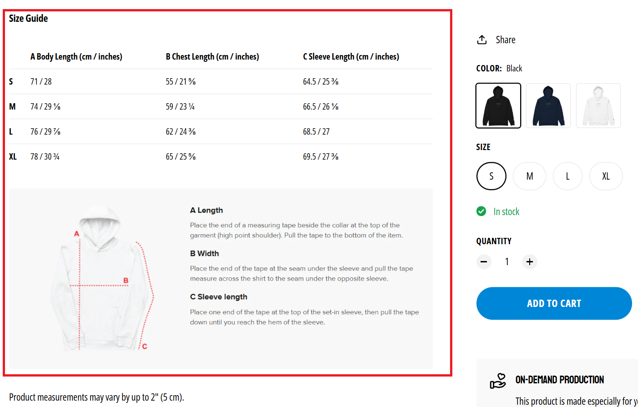Click the Share upload icon
The height and width of the screenshot is (407, 638).
tap(482, 40)
